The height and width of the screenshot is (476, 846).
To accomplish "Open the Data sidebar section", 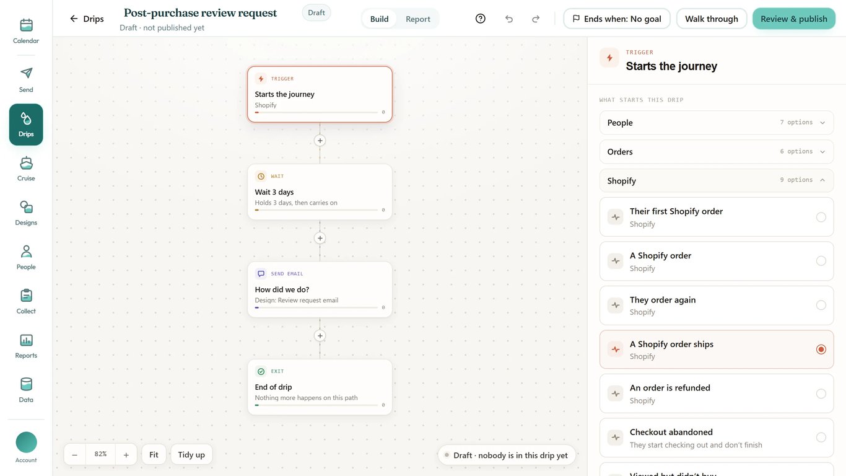I will [26, 390].
